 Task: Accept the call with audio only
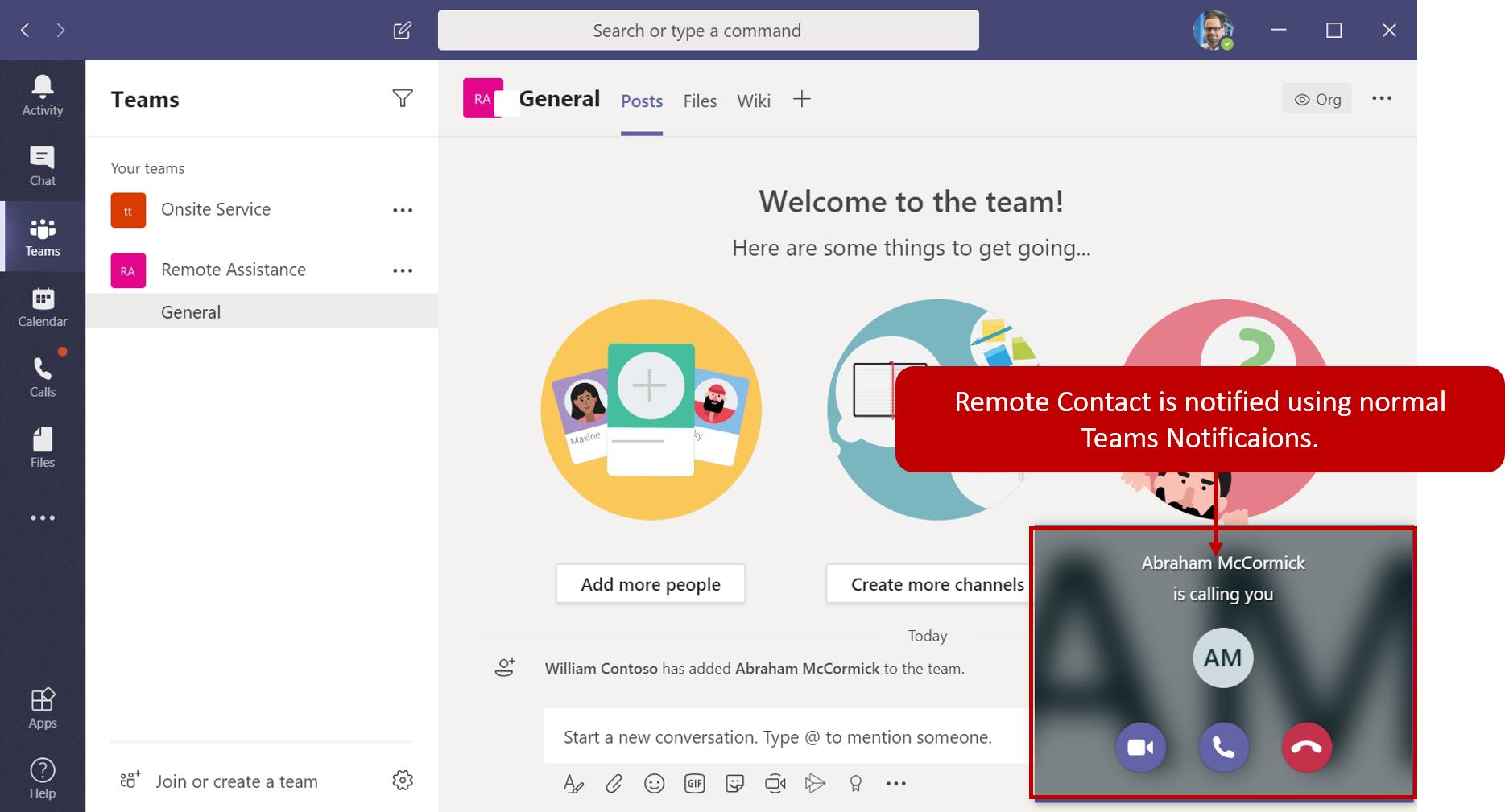1223,748
